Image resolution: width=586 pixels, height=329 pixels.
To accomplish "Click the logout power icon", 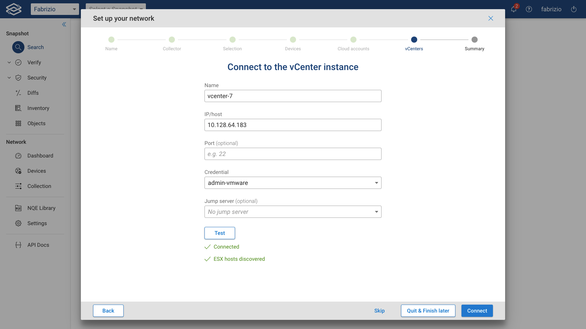I will point(573,9).
